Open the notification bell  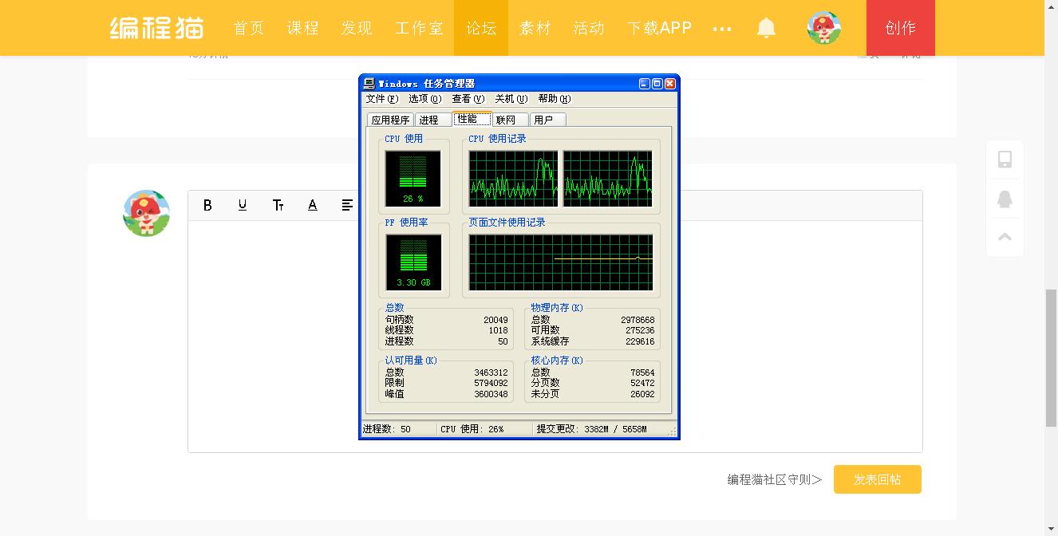click(766, 29)
